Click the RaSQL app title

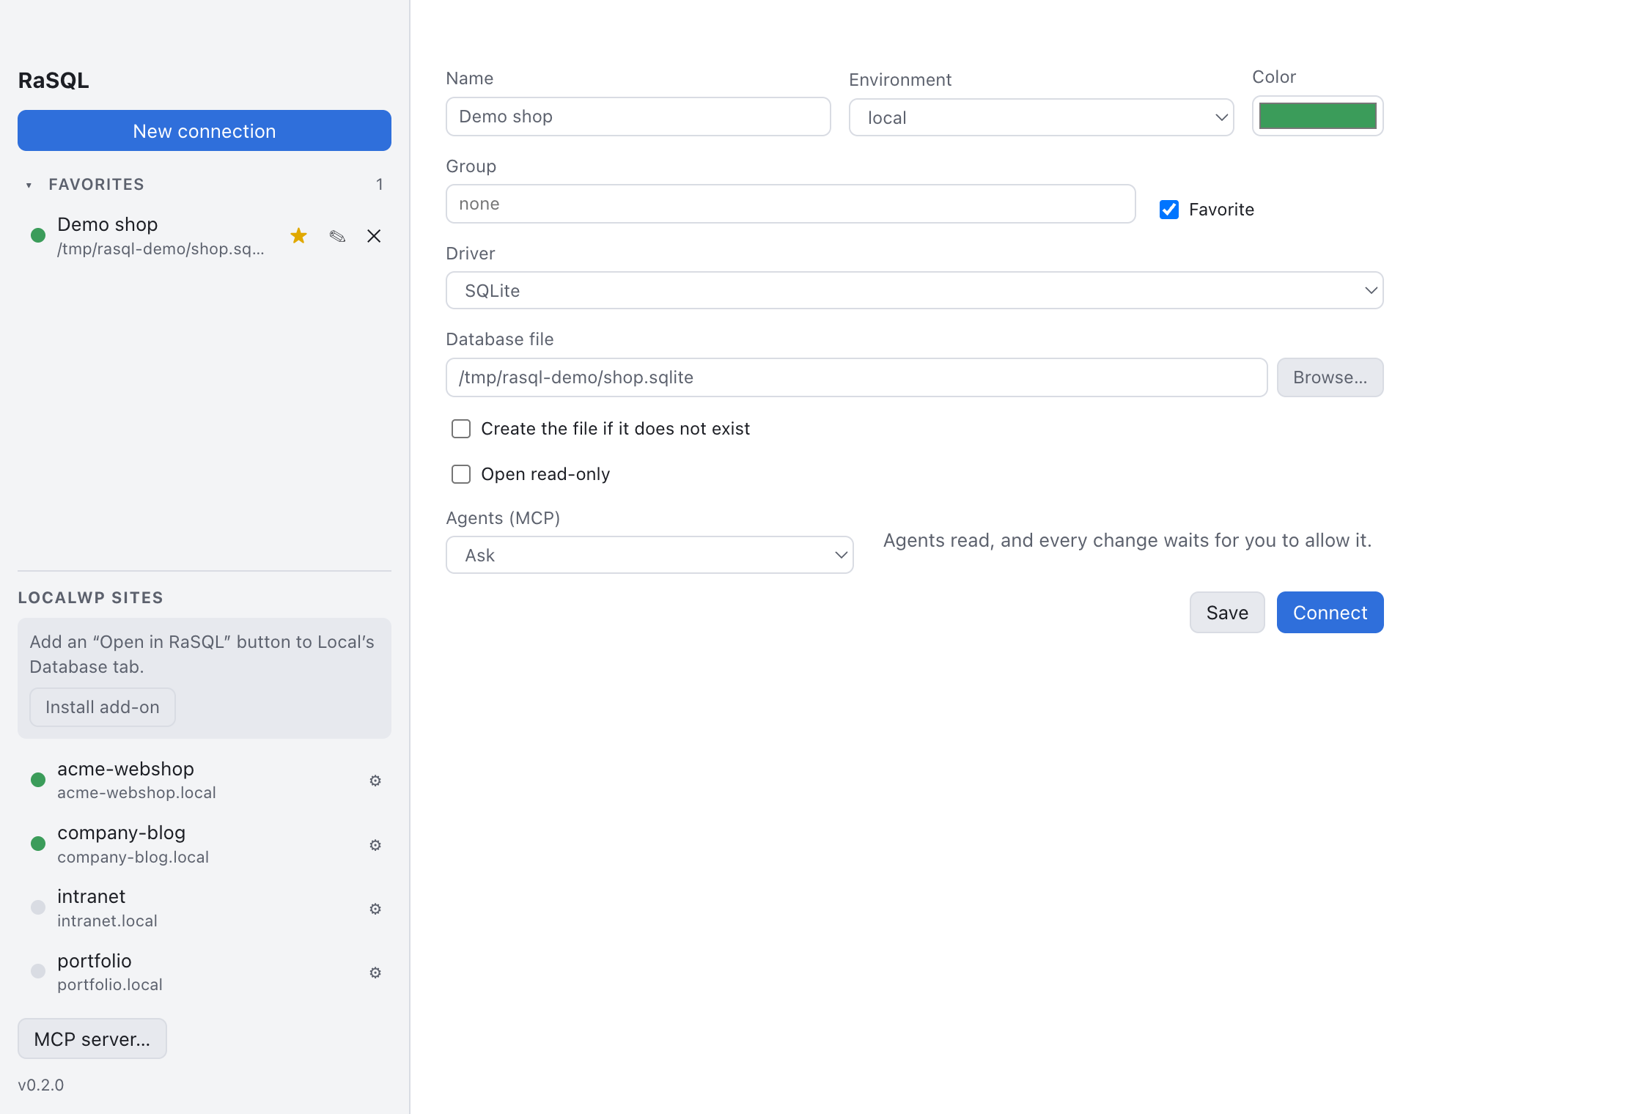coord(54,80)
